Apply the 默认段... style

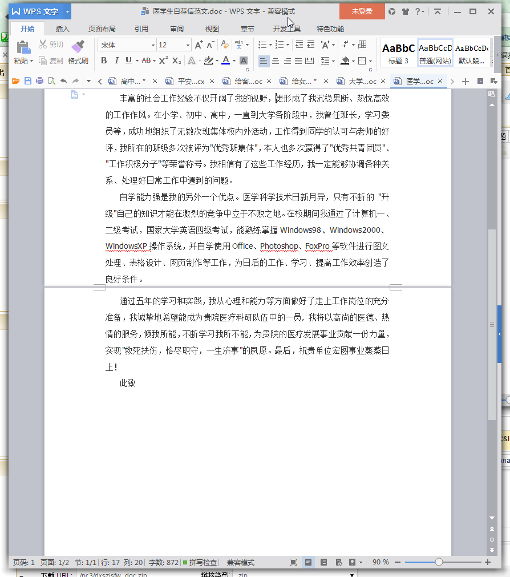tap(472, 53)
